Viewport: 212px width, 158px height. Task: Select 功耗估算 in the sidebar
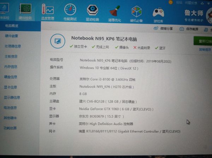(x=10, y=128)
